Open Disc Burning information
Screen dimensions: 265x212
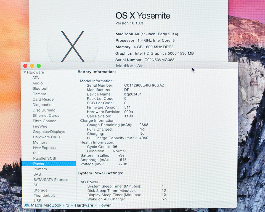(44, 110)
